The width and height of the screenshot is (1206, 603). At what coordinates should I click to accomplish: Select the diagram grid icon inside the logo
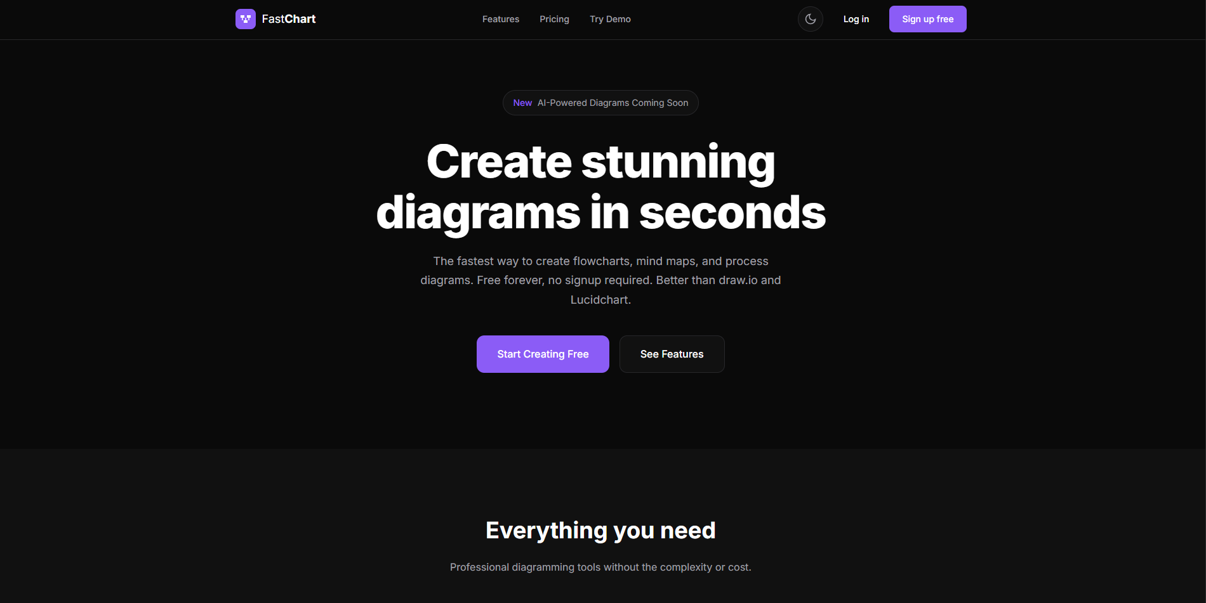tap(245, 19)
